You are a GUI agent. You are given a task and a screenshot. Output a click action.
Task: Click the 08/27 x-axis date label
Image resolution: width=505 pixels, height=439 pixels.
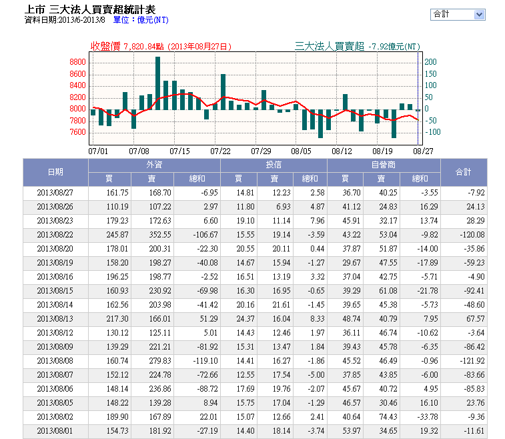[x=423, y=151]
